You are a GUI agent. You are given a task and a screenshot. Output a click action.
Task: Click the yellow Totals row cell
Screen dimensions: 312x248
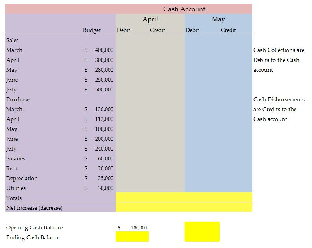(184, 197)
